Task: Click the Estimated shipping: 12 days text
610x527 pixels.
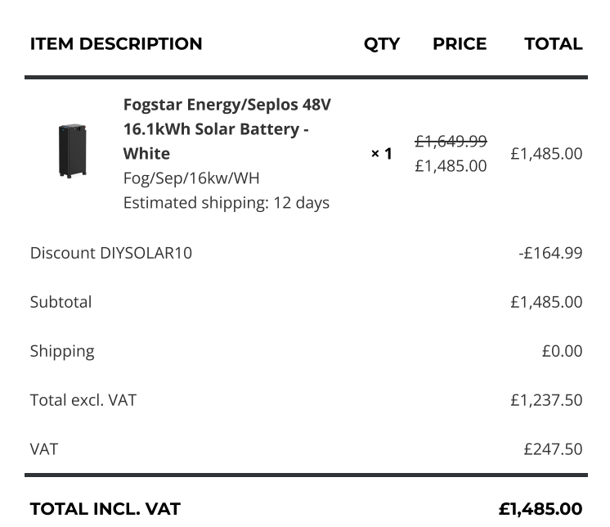Action: 226,203
